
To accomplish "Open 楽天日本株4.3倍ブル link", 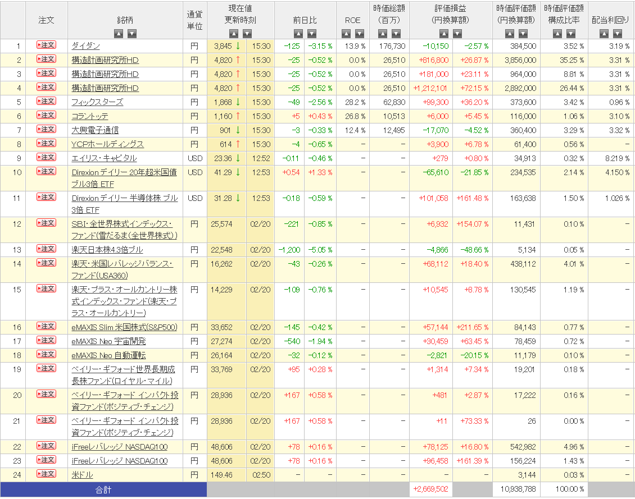I will [x=107, y=250].
